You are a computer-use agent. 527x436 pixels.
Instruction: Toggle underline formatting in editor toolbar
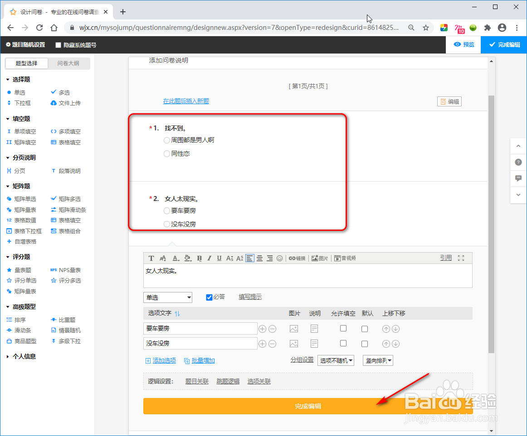tap(219, 258)
